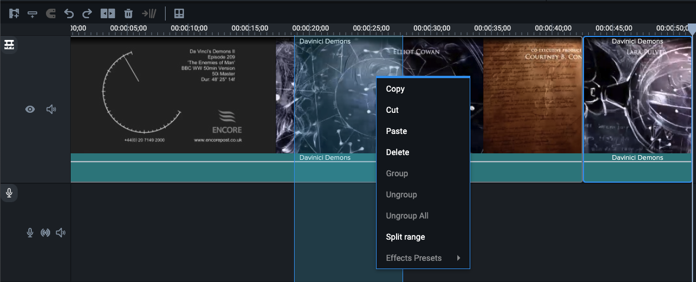Redo the last undone edit

point(87,14)
